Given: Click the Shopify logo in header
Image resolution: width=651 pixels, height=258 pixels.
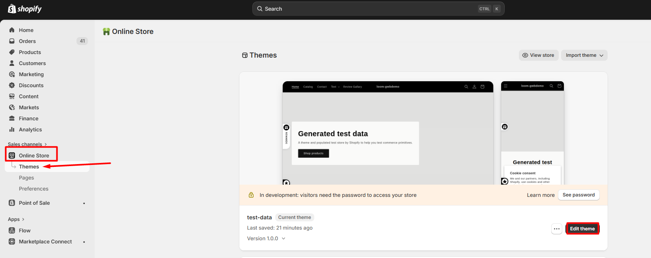Looking at the screenshot, I should [25, 9].
